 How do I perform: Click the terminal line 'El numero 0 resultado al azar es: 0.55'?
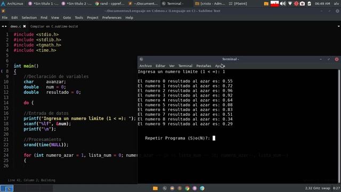click(x=185, y=81)
